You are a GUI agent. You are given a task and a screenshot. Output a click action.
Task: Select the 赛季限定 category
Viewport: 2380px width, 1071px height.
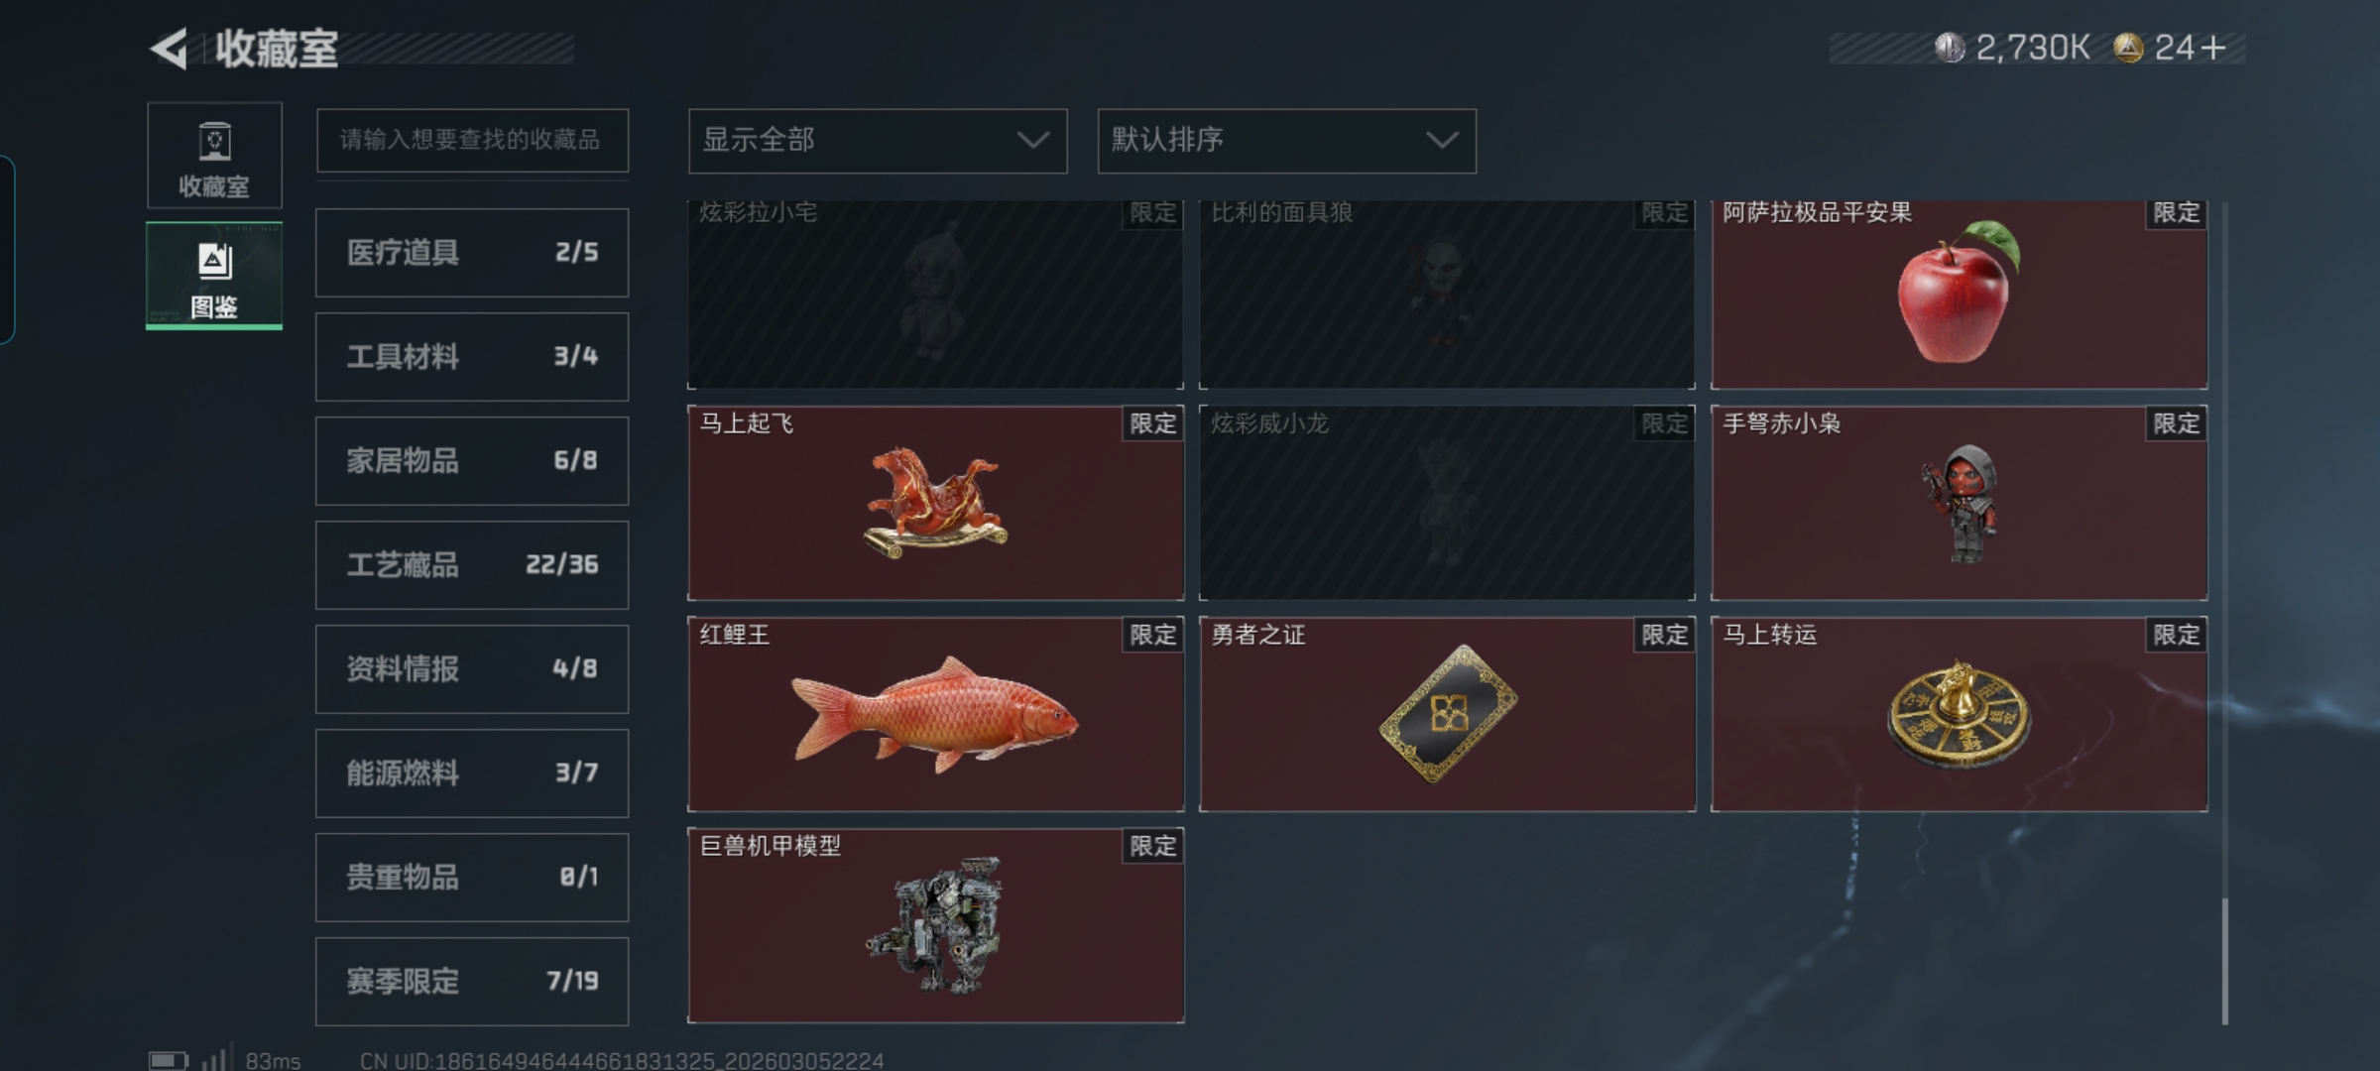472,982
